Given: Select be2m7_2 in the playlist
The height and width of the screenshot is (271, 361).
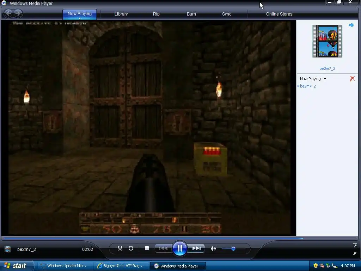Looking at the screenshot, I should 307,86.
